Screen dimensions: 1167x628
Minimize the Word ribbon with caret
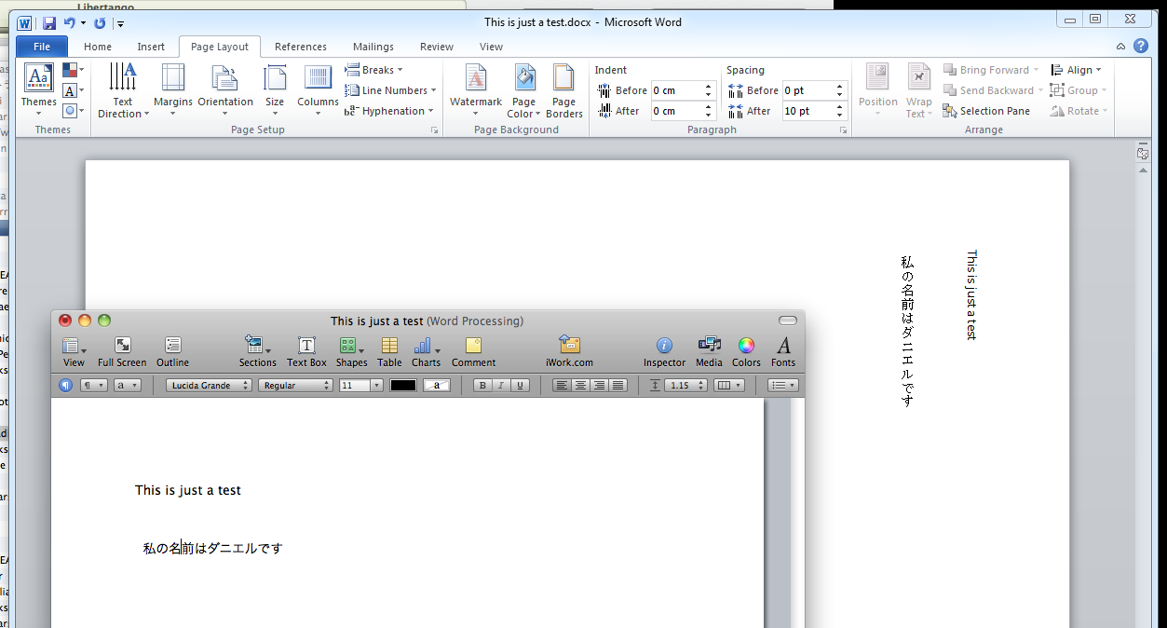coord(1121,47)
